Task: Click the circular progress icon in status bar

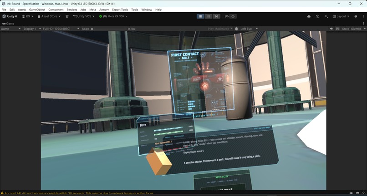Action: pyautogui.click(x=363, y=193)
